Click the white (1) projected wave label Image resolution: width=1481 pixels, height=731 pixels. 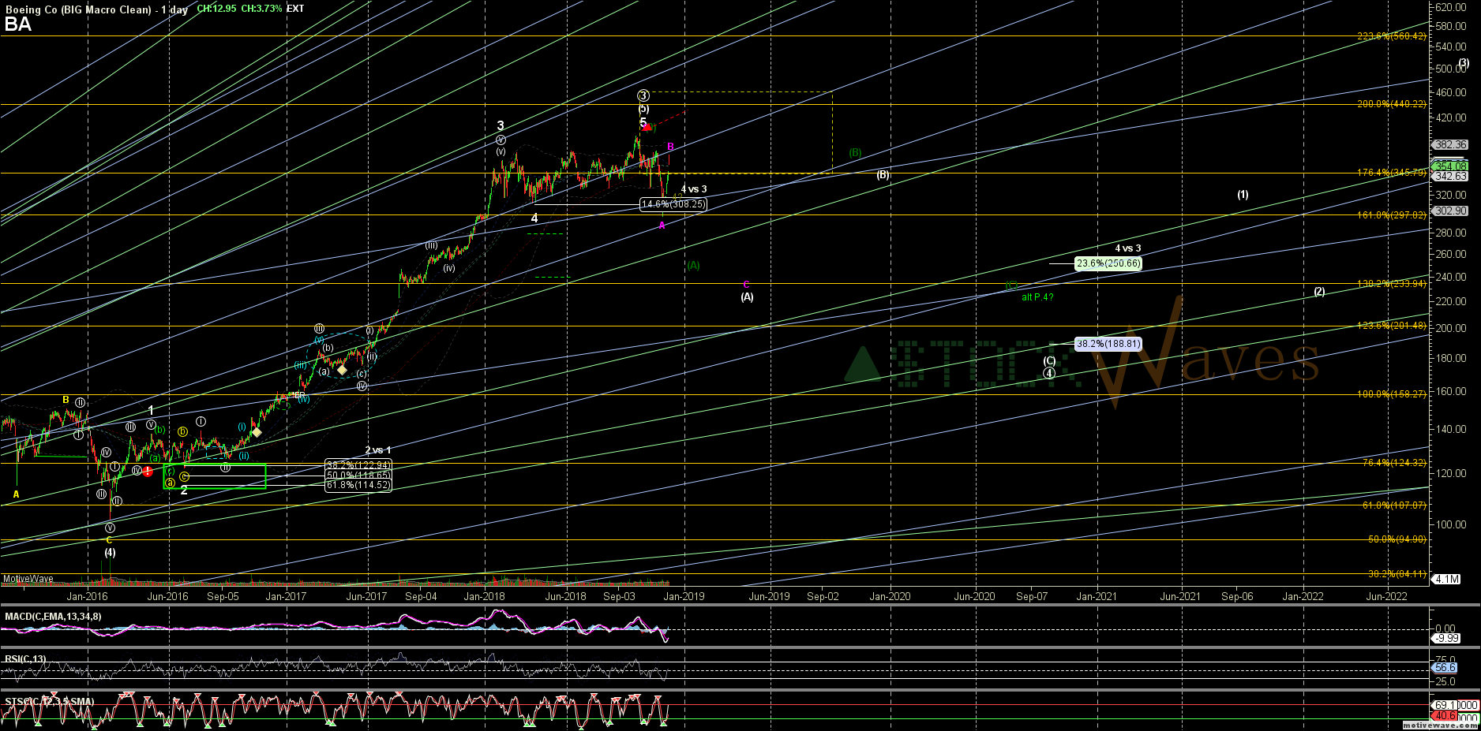[x=1243, y=195]
